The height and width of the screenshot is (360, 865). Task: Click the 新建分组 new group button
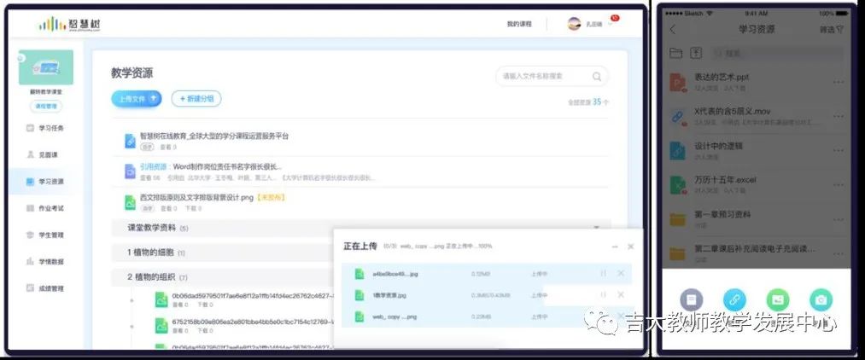click(196, 99)
